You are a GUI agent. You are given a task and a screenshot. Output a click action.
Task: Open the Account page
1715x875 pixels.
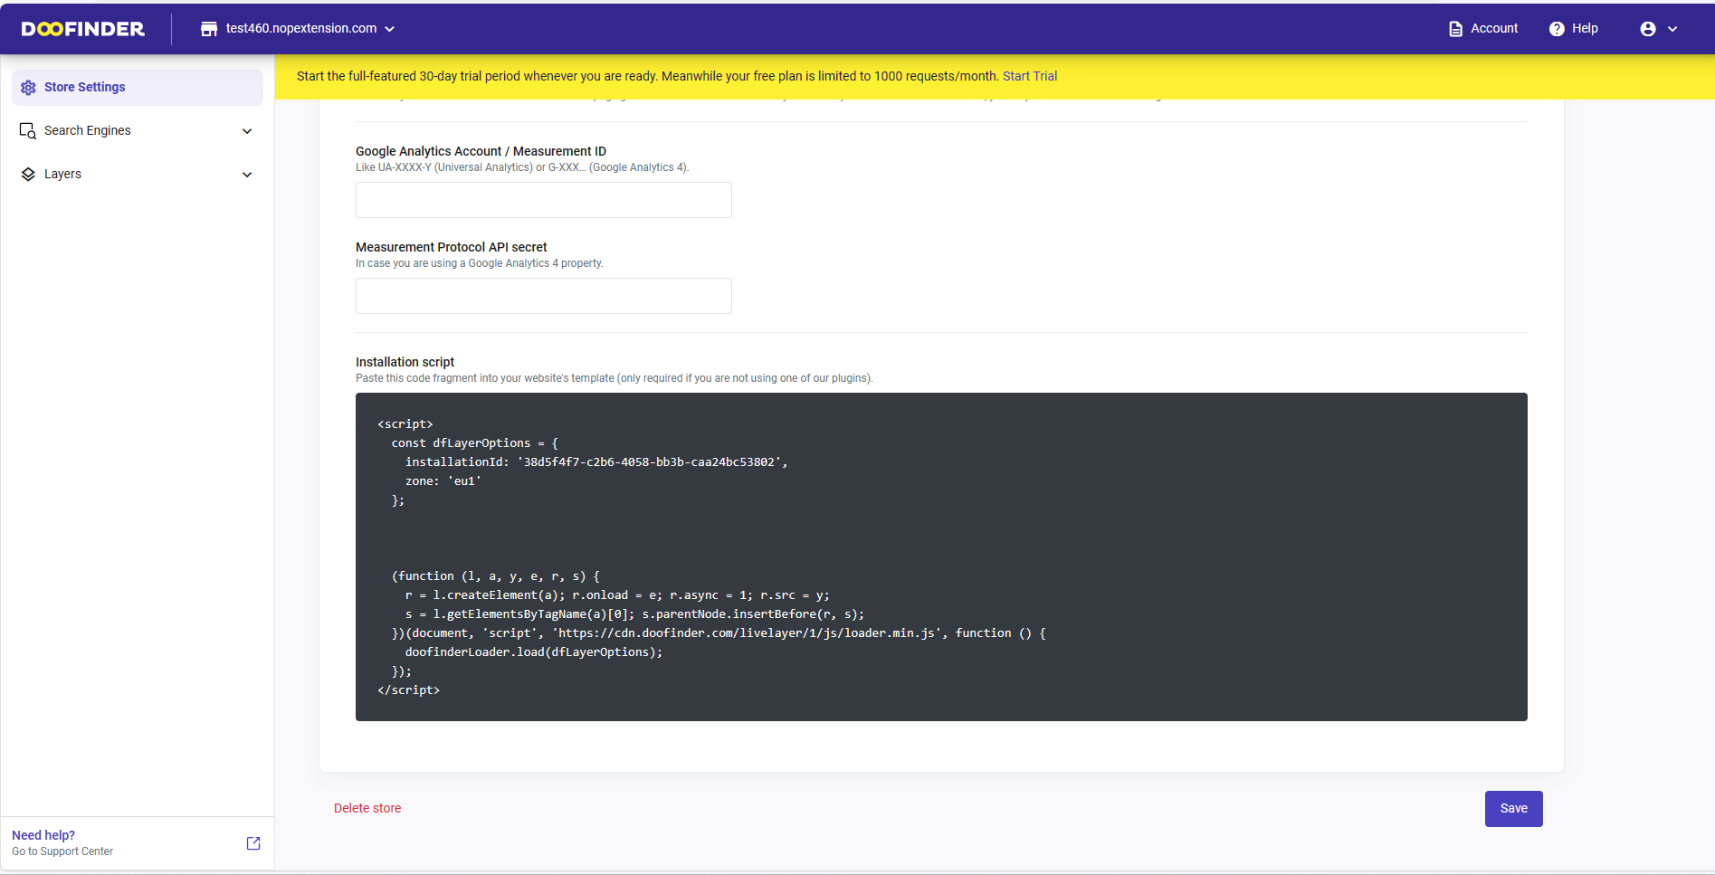(1483, 29)
